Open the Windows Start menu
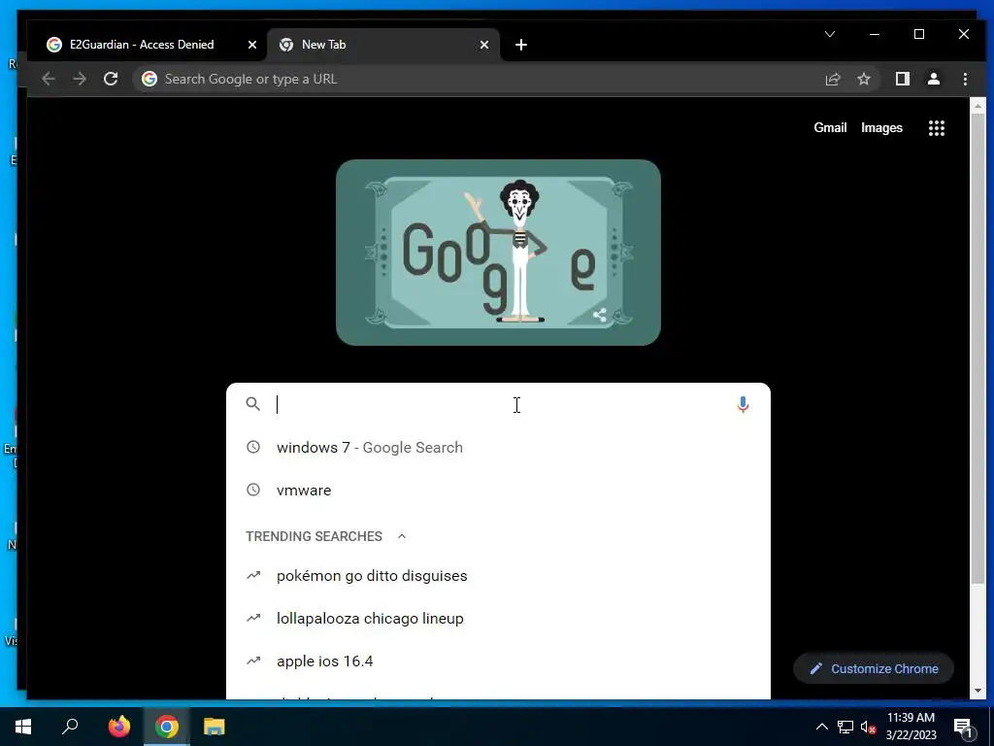 [23, 727]
